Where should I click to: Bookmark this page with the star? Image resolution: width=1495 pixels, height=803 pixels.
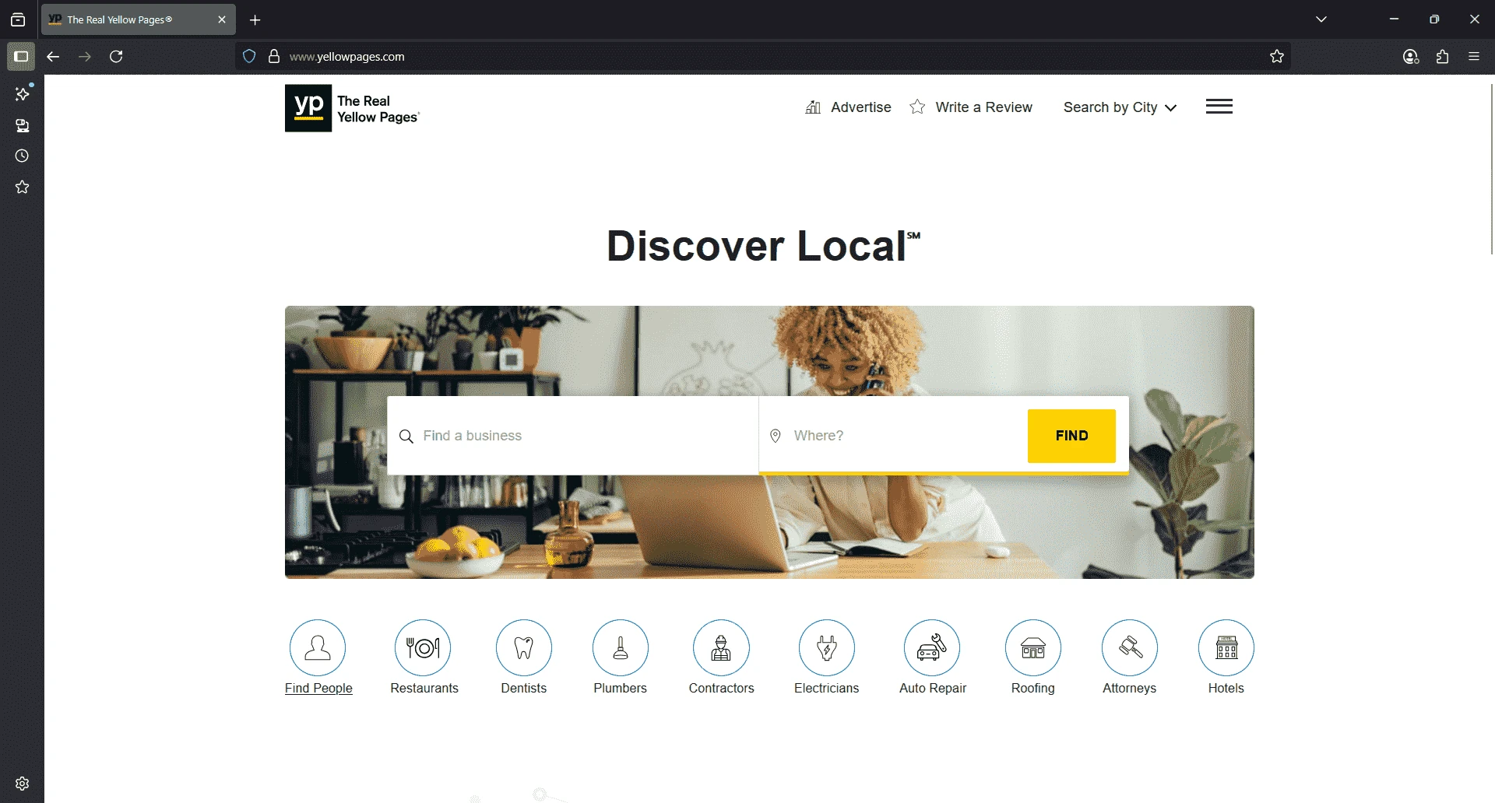(1277, 57)
